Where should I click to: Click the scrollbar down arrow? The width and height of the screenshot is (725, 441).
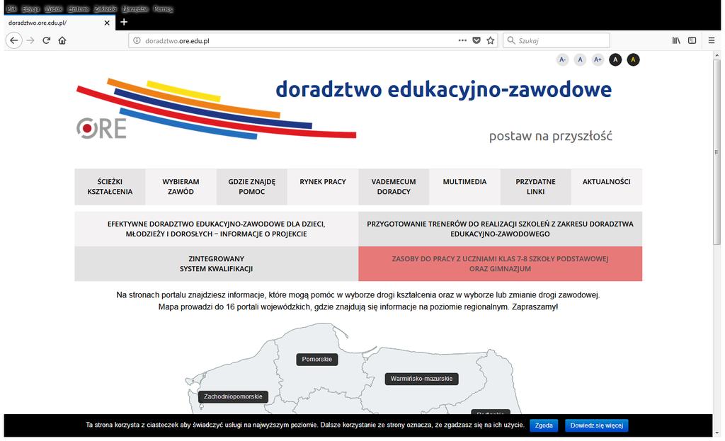tap(717, 433)
